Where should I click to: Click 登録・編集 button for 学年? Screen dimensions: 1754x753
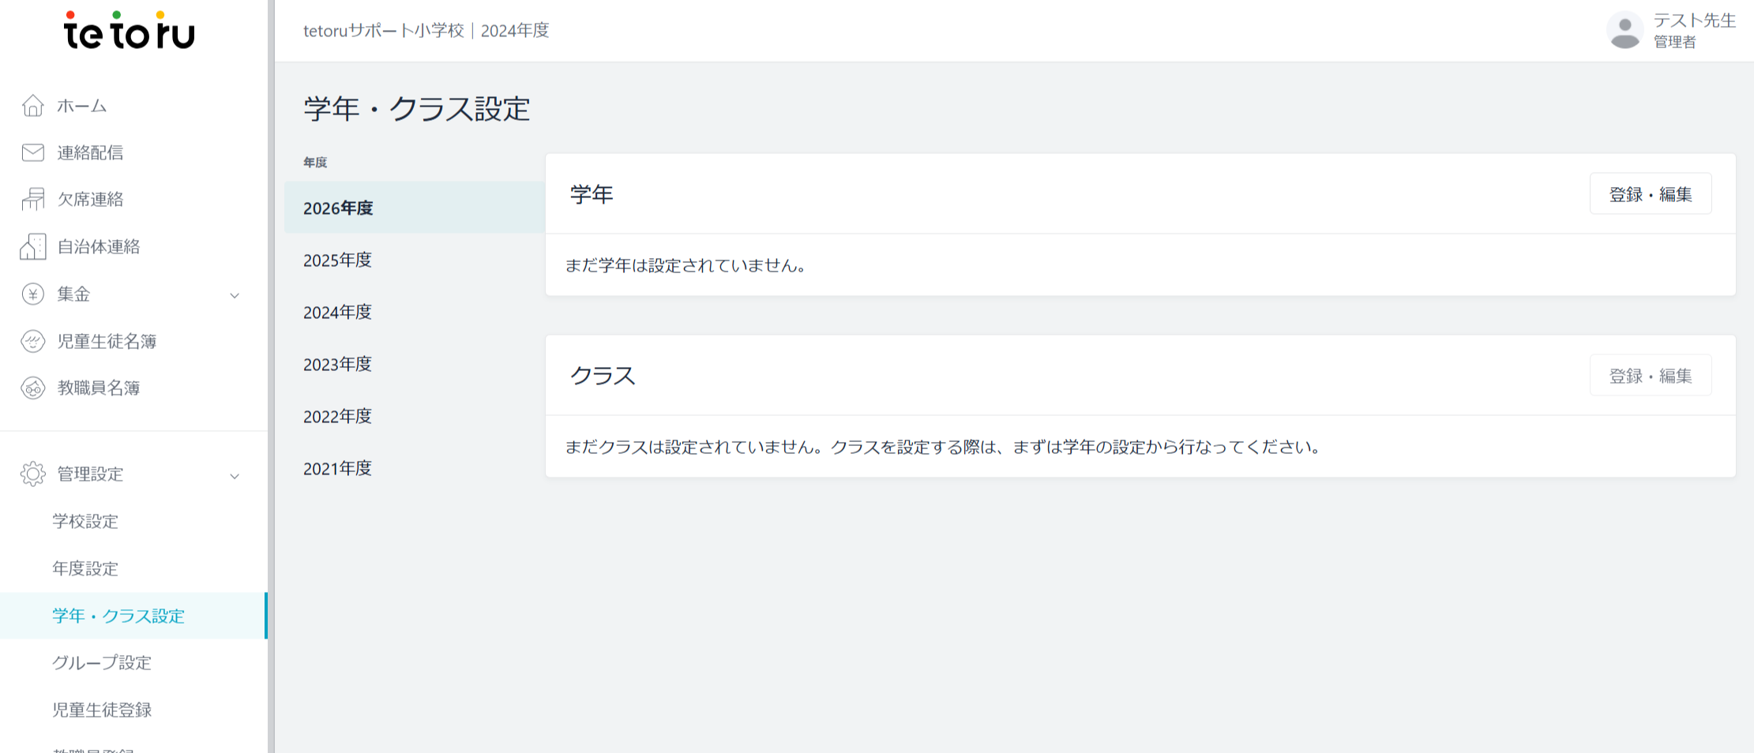click(1651, 194)
